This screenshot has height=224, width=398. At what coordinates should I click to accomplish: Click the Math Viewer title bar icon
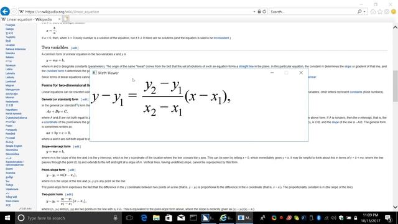click(94, 73)
